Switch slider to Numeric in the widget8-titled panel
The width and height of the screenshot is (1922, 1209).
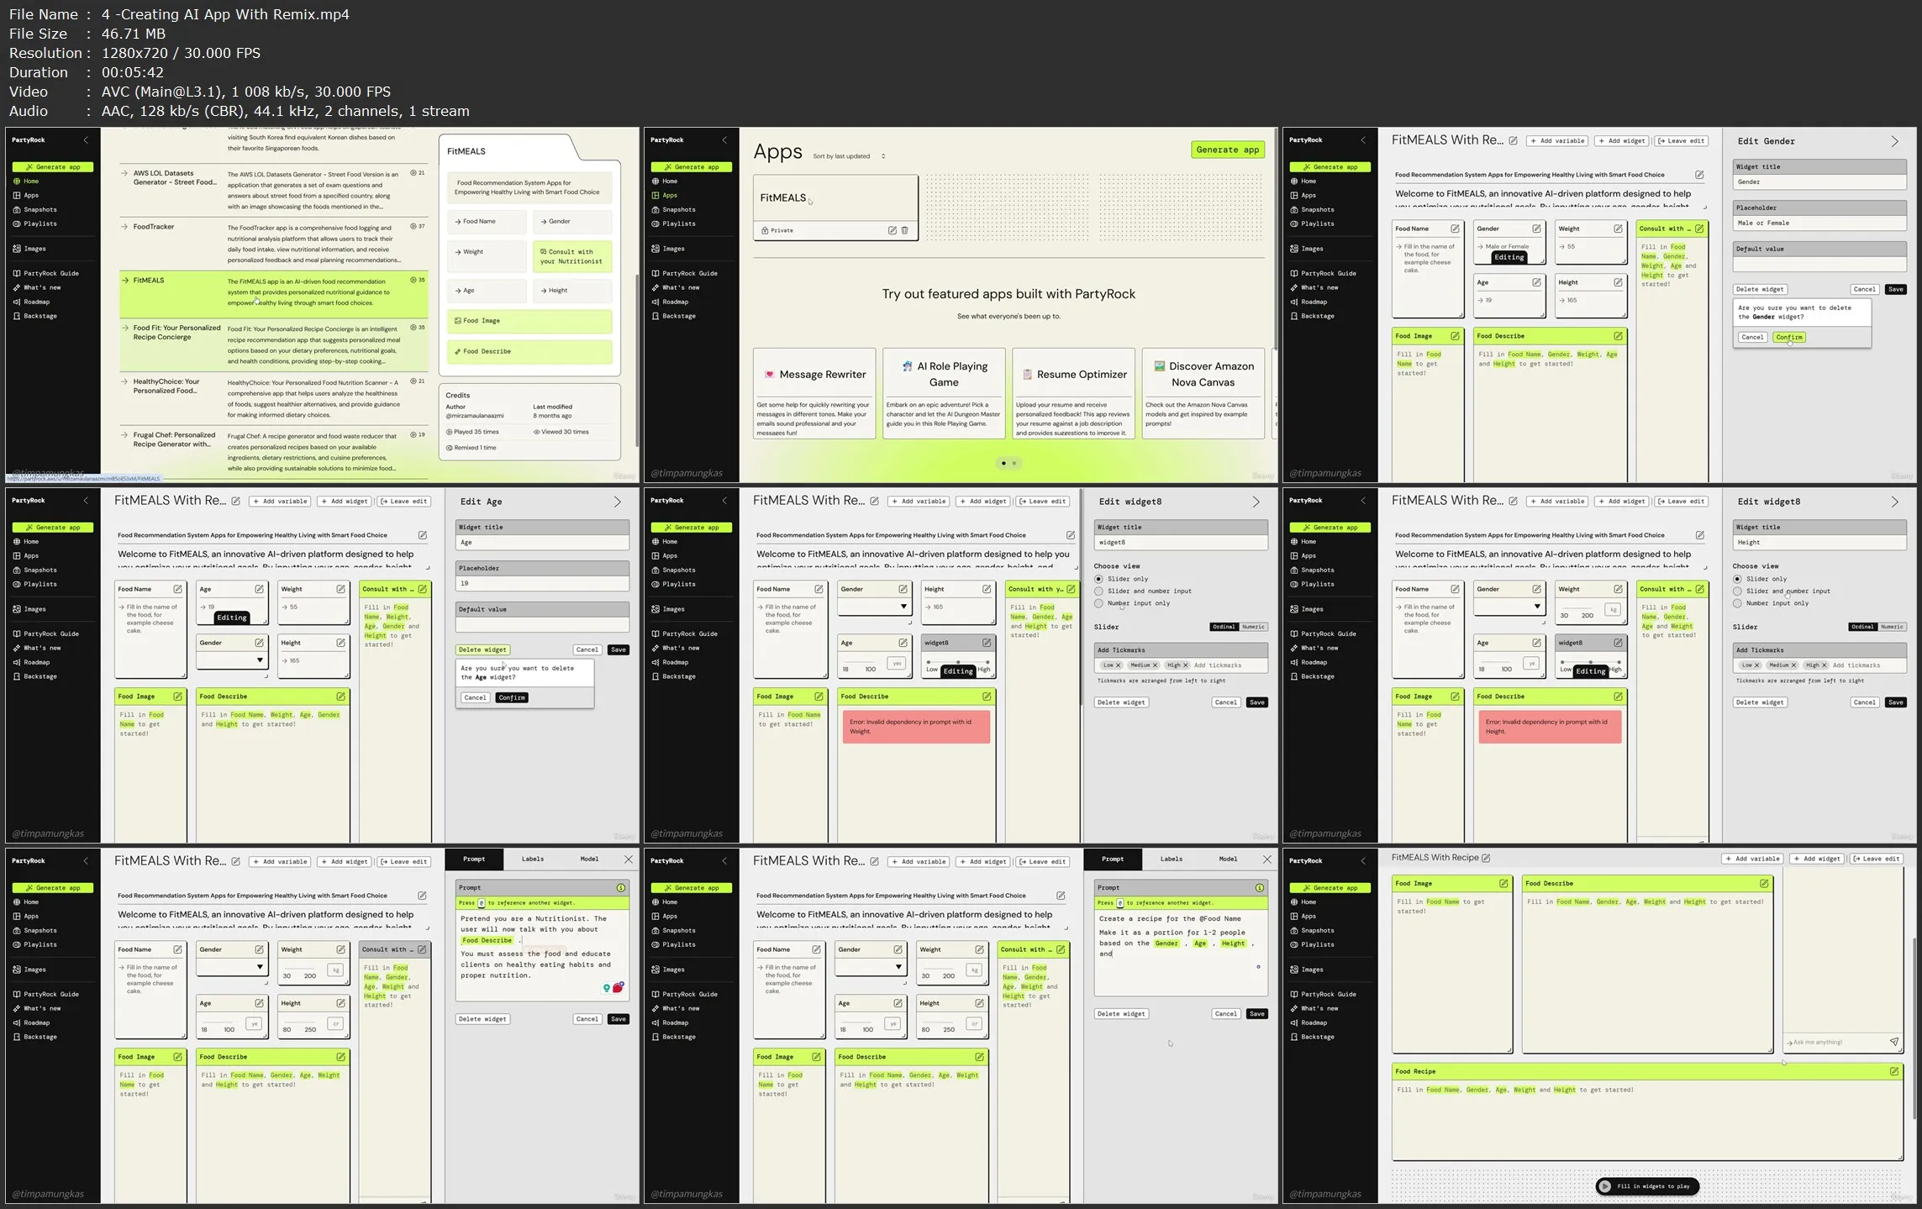[x=1253, y=627]
